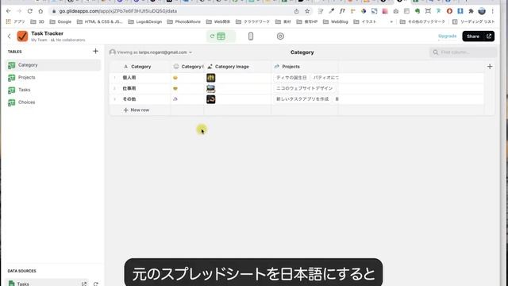Viewport: 508px width, 286px height.
Task: Open the Chrome three-dot menu
Action: pos(492,11)
